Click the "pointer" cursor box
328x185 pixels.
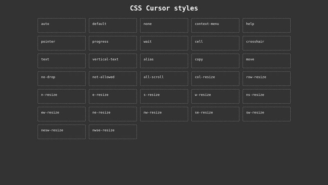[61, 43]
